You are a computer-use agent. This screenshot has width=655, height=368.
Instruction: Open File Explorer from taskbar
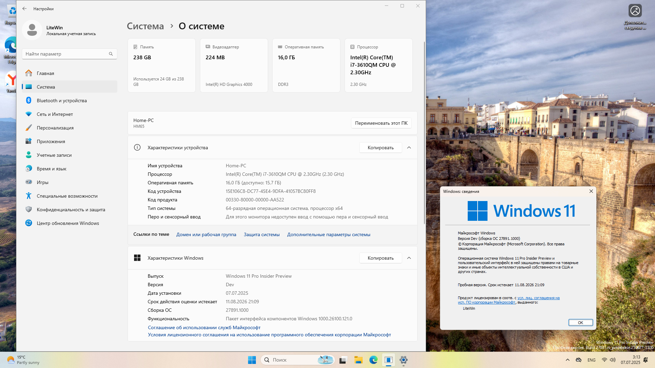tap(358, 360)
